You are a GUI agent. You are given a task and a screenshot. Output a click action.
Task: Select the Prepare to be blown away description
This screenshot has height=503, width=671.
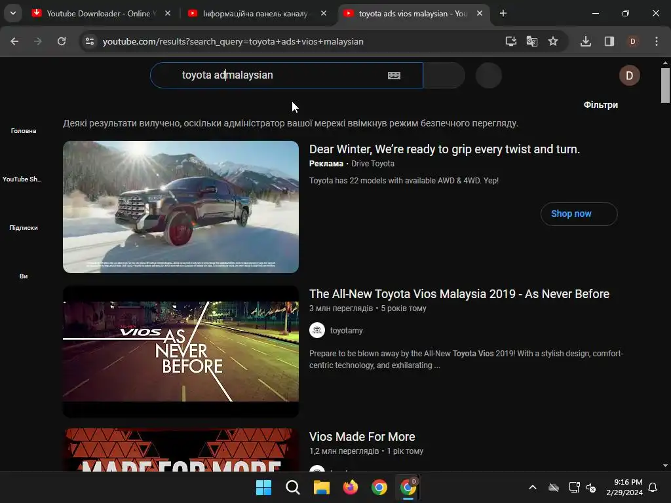tap(466, 360)
